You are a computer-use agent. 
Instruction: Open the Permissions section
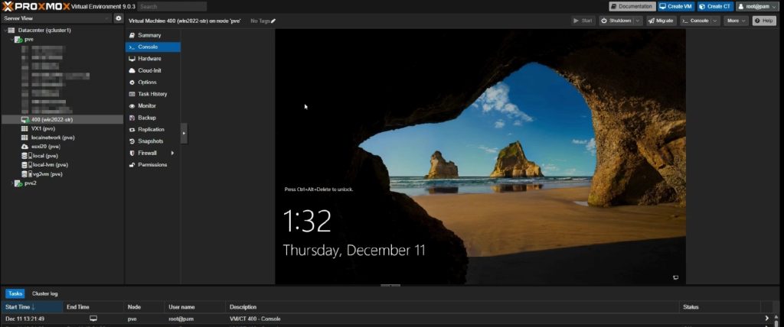(x=152, y=164)
